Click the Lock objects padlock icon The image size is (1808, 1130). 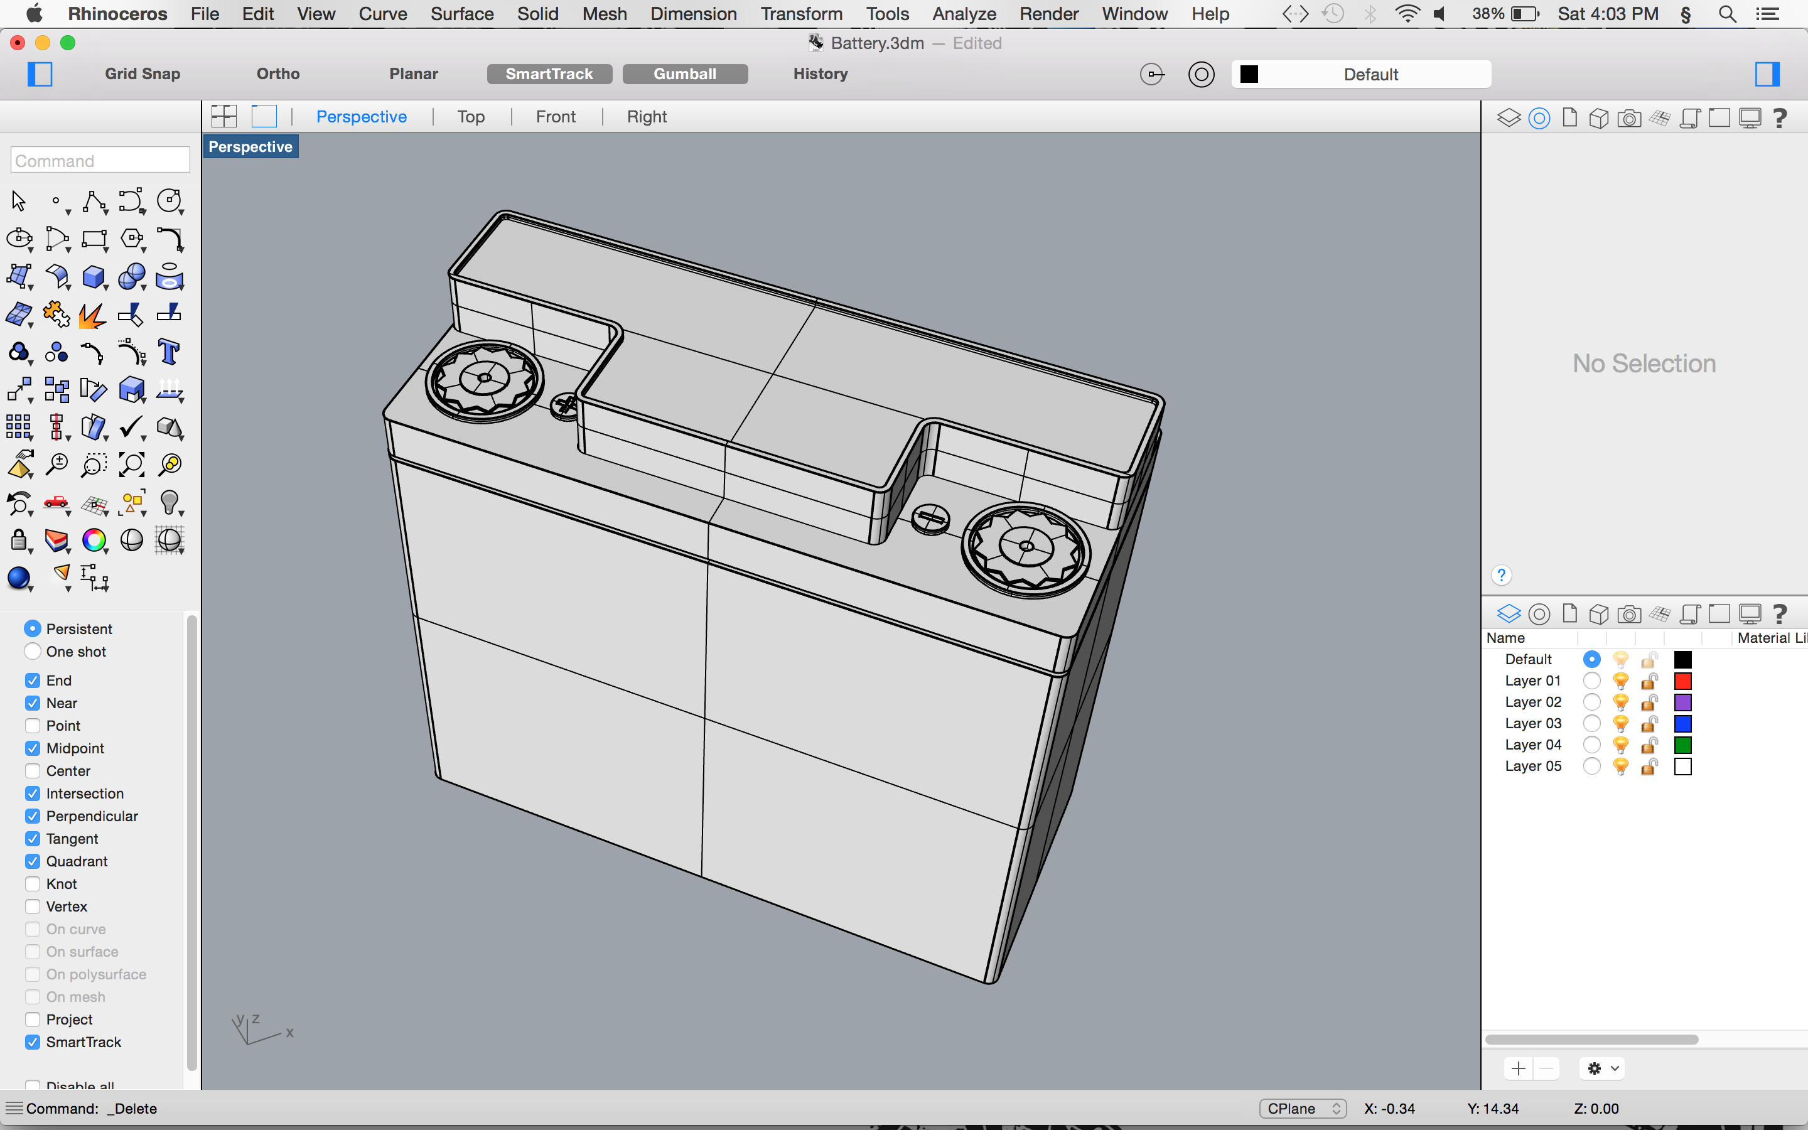click(x=19, y=540)
